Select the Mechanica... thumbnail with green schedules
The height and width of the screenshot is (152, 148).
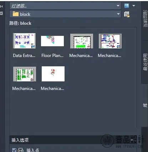[25, 74]
